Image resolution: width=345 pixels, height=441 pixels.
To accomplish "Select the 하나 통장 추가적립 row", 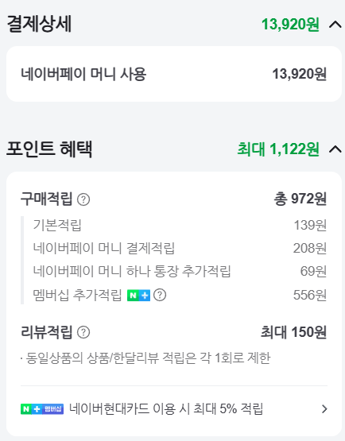I will 180,271.
